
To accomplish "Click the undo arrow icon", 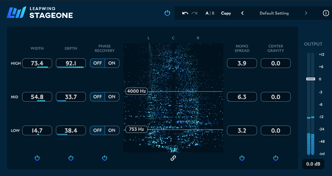I will (x=185, y=13).
